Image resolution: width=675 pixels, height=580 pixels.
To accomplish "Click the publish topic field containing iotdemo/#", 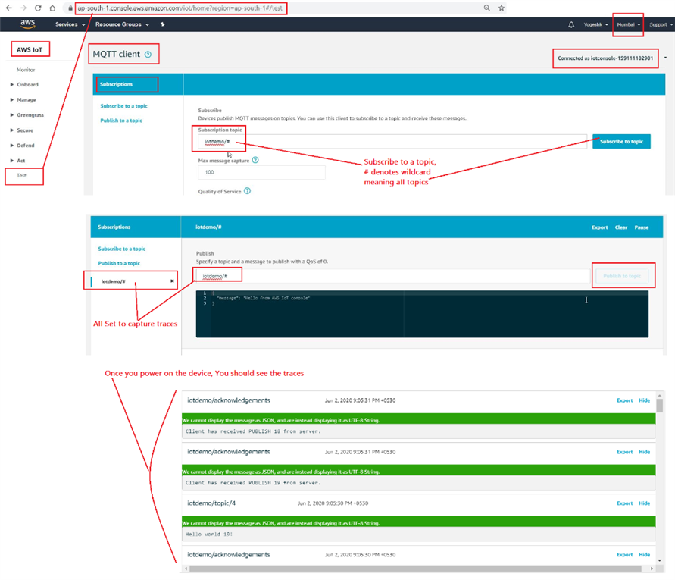I will 392,276.
